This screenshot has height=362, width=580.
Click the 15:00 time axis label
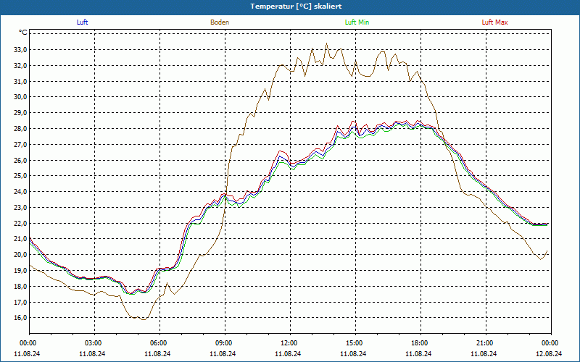click(356, 343)
